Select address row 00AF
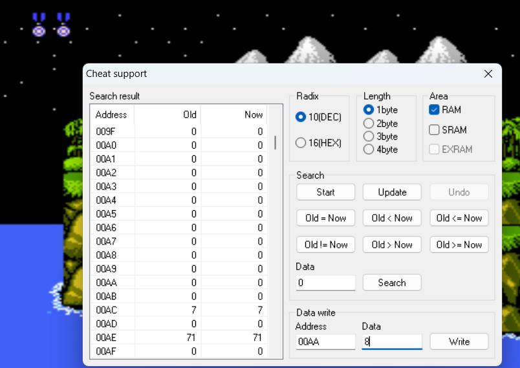 click(179, 351)
